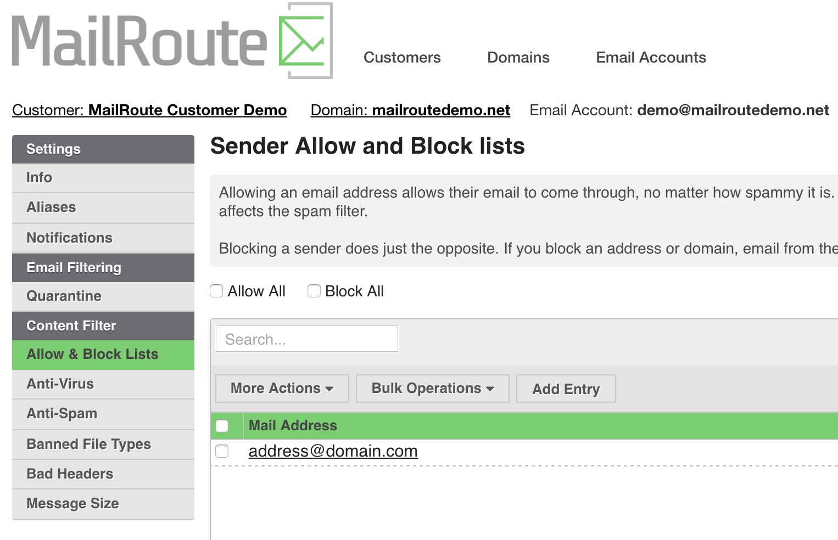Screen dimensions: 838x540
Task: Click the Add Entry button
Action: [x=566, y=389]
